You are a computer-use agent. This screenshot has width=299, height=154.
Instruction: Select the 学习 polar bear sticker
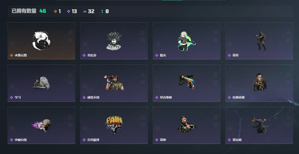pos(41,83)
